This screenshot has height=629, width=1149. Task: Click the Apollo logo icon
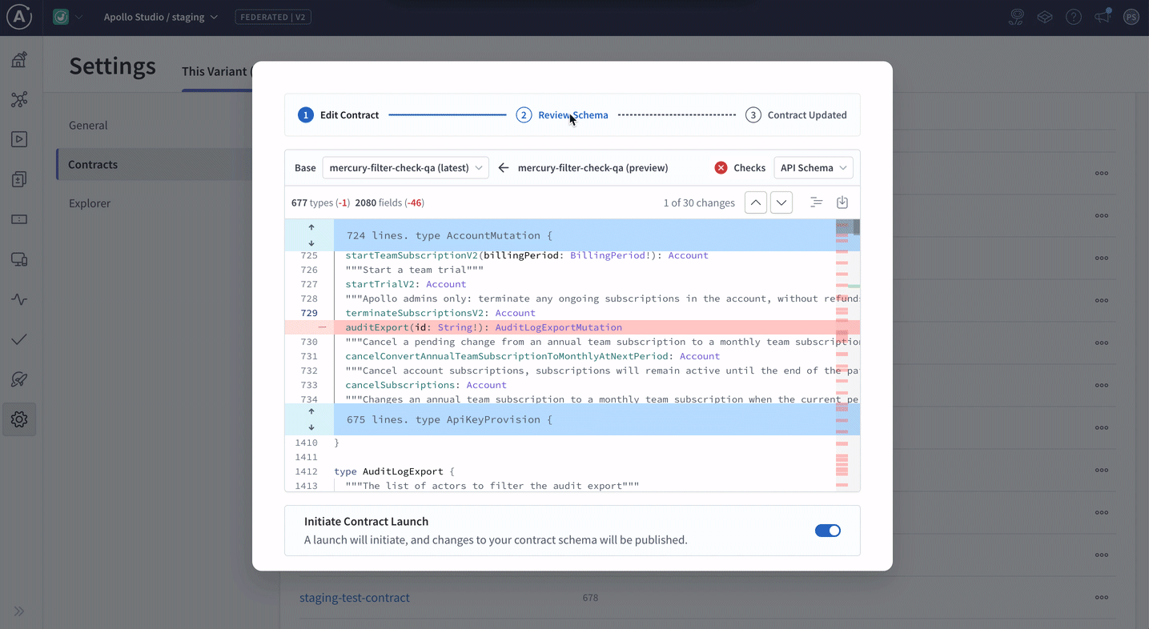(x=19, y=17)
